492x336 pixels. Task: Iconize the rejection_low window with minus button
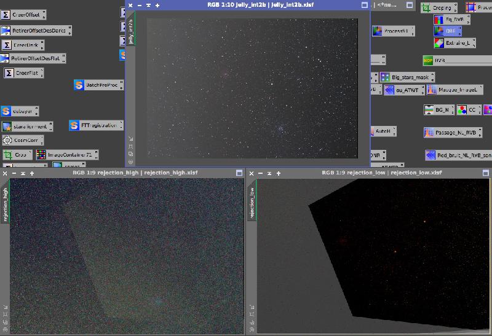(x=260, y=173)
